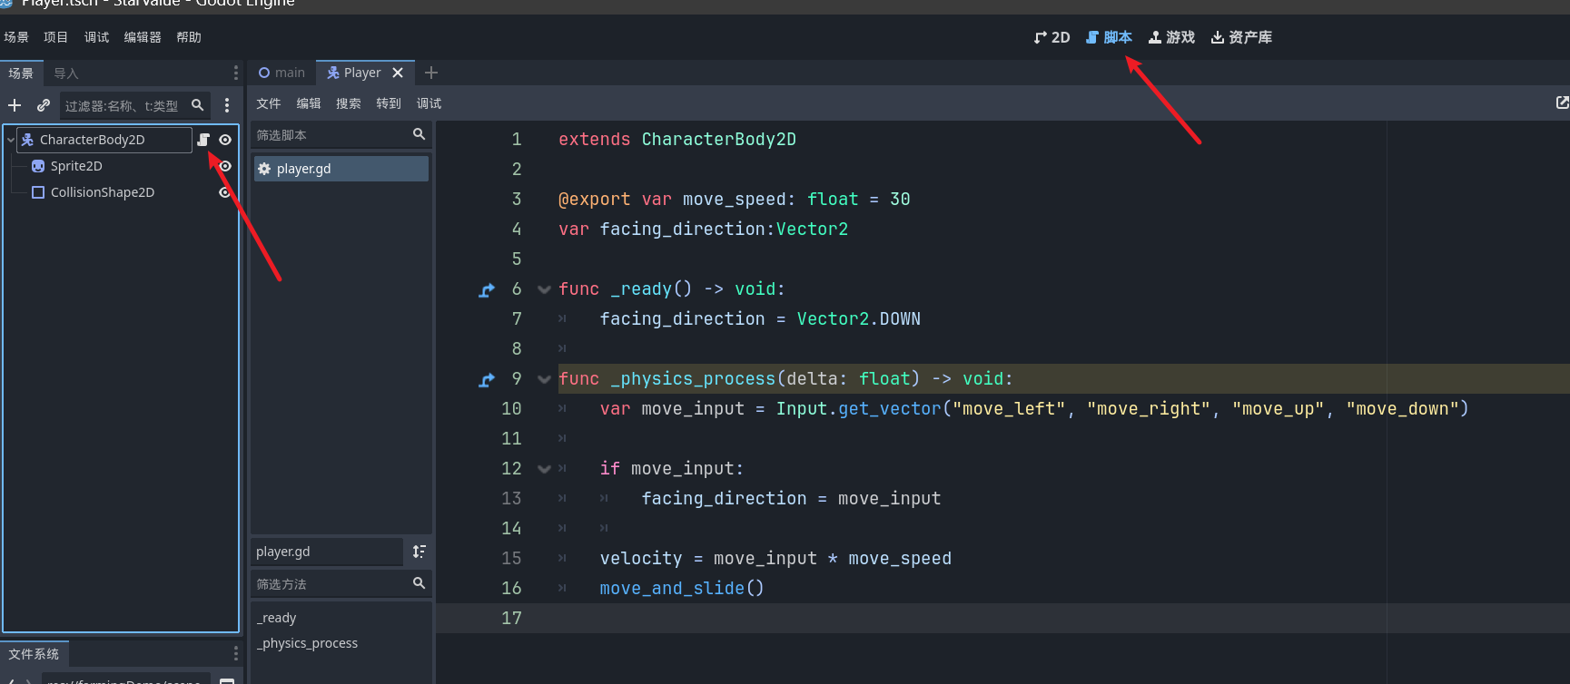Fold the _physics_process function block

[544, 379]
